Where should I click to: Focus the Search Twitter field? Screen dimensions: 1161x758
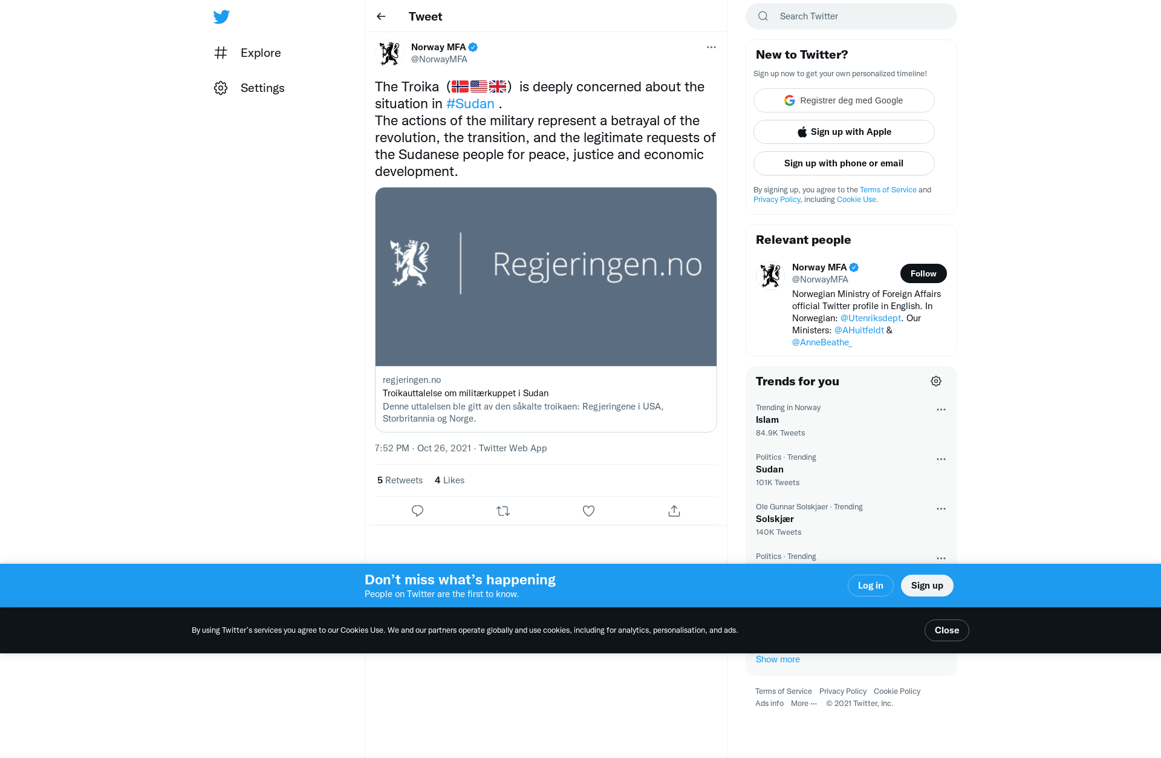click(x=851, y=16)
